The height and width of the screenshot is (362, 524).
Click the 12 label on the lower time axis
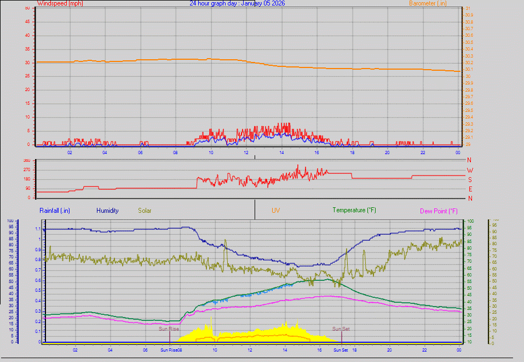[249, 349]
